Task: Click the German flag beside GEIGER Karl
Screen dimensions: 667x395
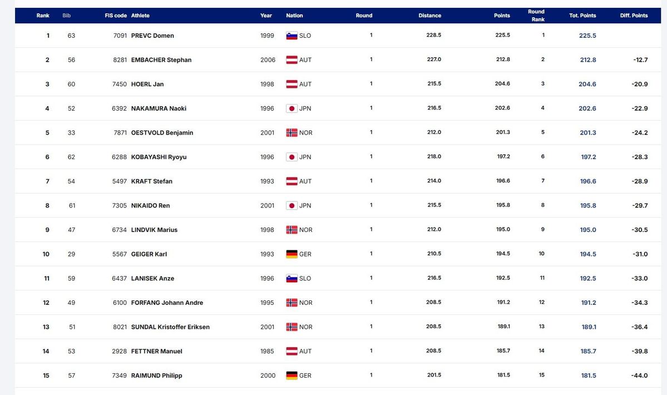Action: [x=291, y=254]
